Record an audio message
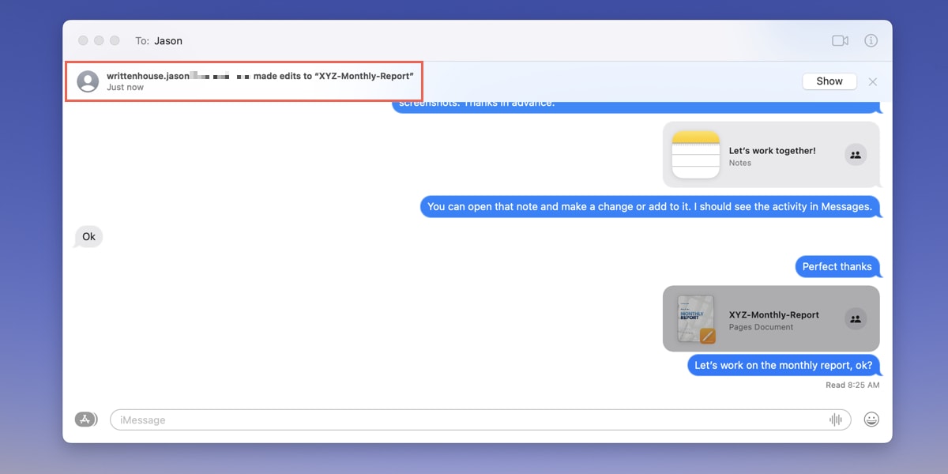The image size is (948, 474). (x=836, y=419)
